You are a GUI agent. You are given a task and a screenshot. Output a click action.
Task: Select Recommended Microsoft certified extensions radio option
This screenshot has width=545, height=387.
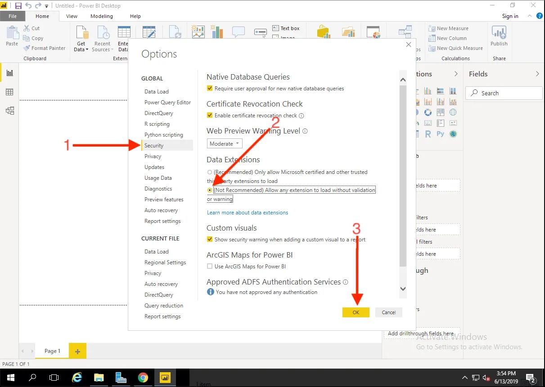(210, 172)
